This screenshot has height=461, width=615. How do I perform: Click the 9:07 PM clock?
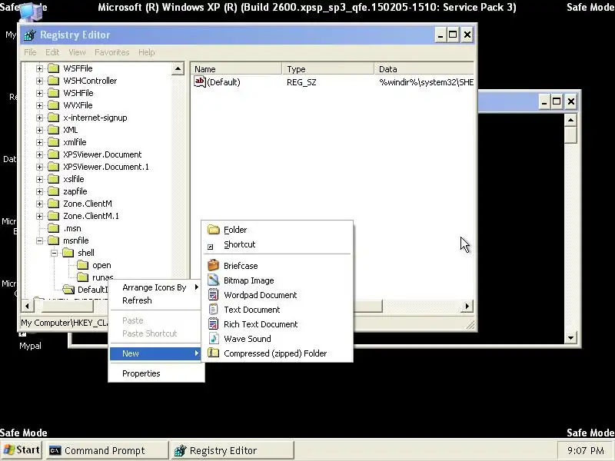(x=585, y=450)
